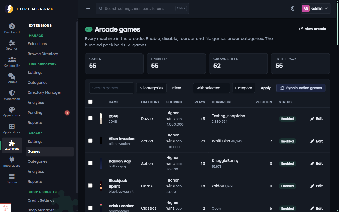
Task: Edit the Balloon Pop game
Action: (x=316, y=164)
